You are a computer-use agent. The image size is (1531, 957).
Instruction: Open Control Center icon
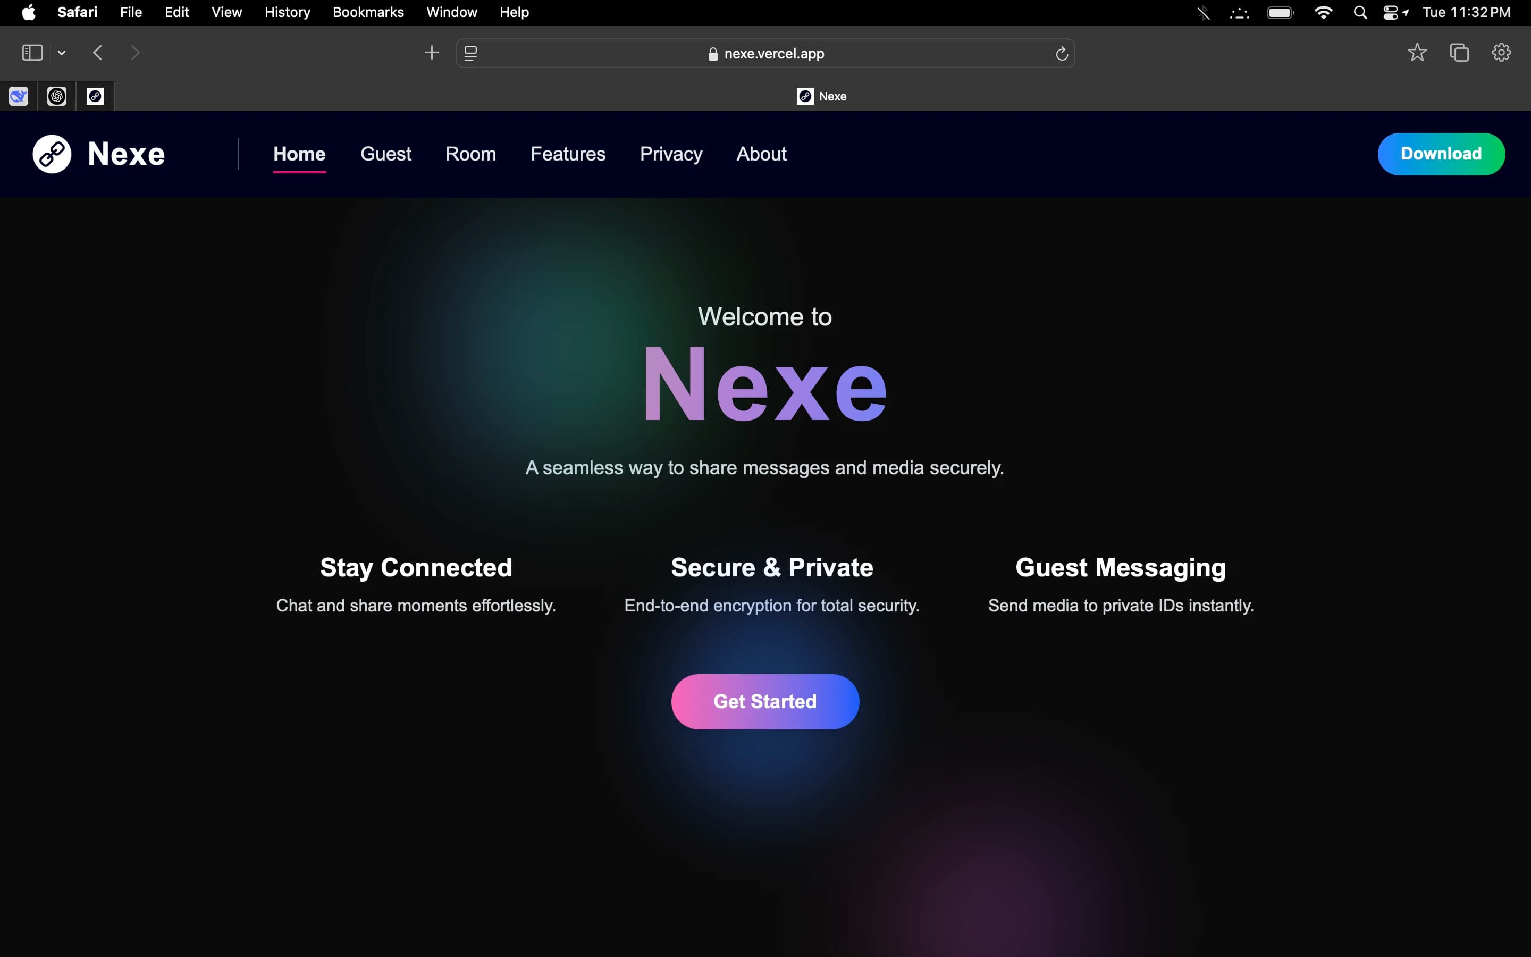pos(1391,13)
